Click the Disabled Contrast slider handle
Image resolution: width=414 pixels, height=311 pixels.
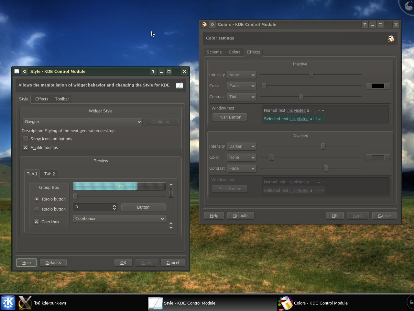[x=326, y=168]
